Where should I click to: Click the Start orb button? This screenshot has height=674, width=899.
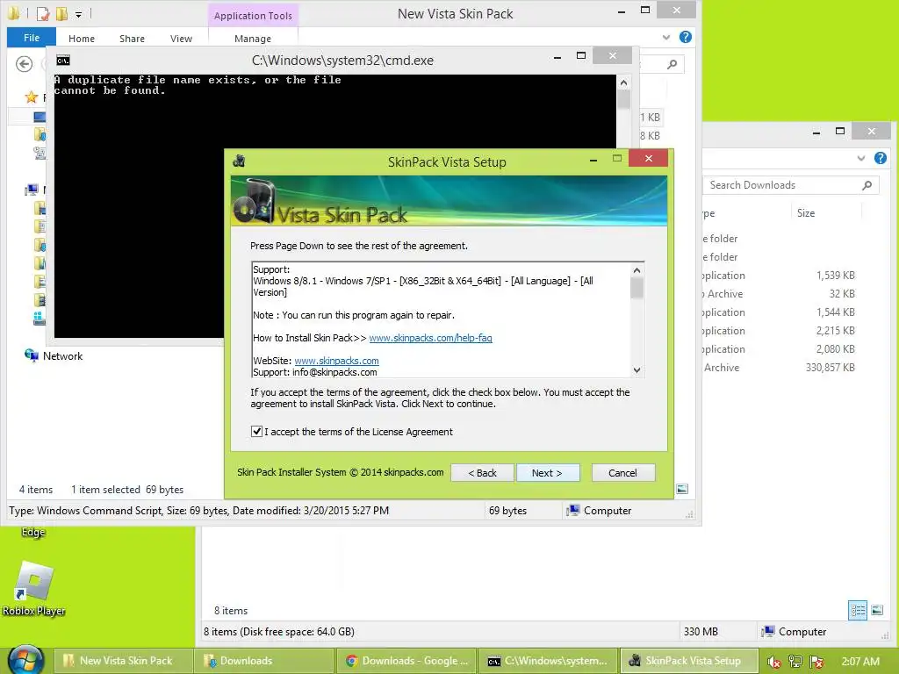pyautogui.click(x=25, y=660)
